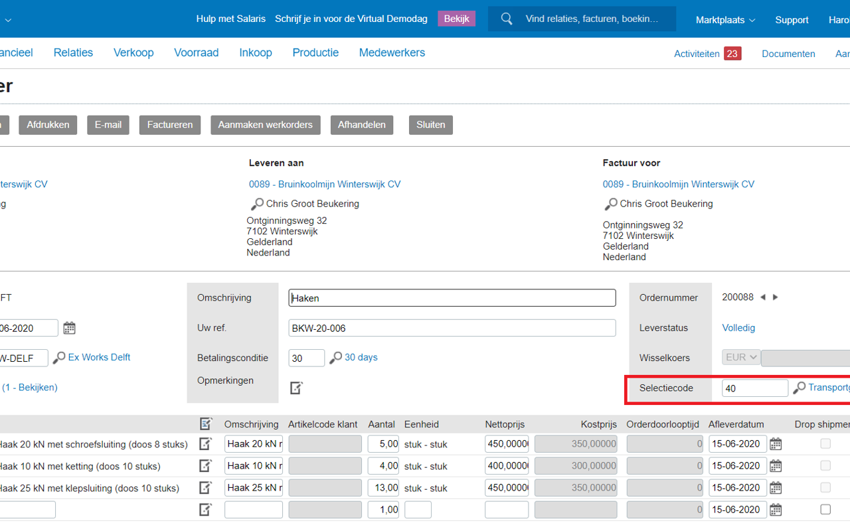Open delivery date calendar for Haak 20 kN line

coord(776,444)
